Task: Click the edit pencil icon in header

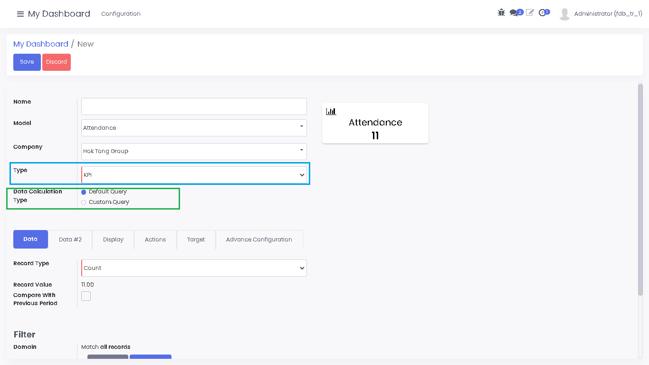Action: click(530, 13)
